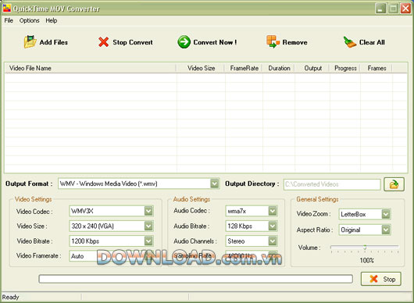Expand the Output Format dropdown
Screen dimensions: 414x303
tap(214, 184)
